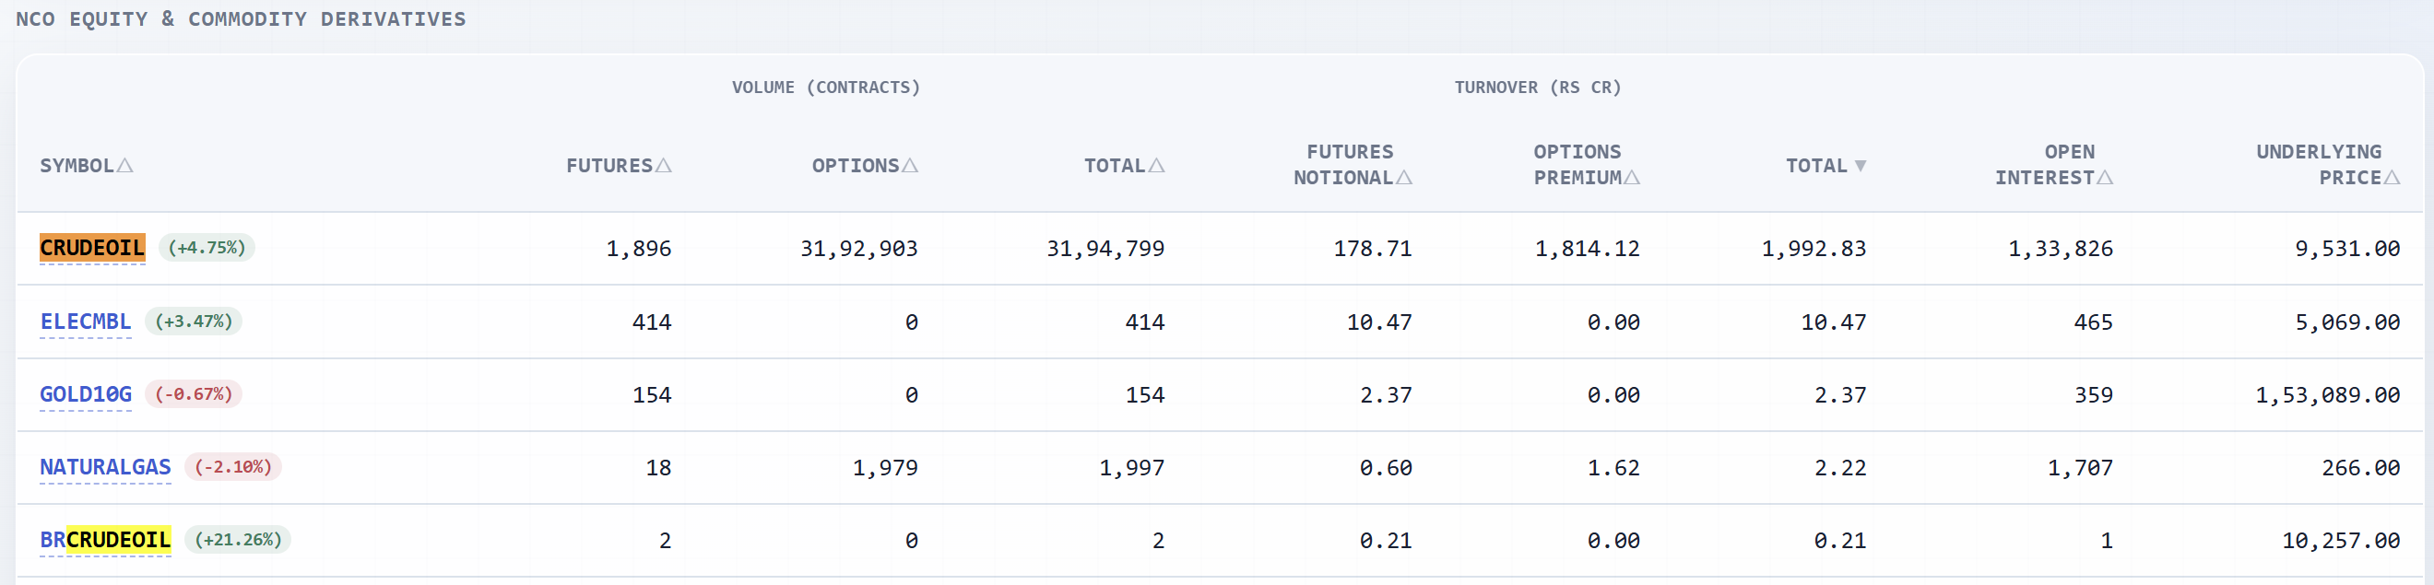Screen dimensions: 2434x585
Task: Sort by Symbol column arrow icon
Action: tap(124, 166)
